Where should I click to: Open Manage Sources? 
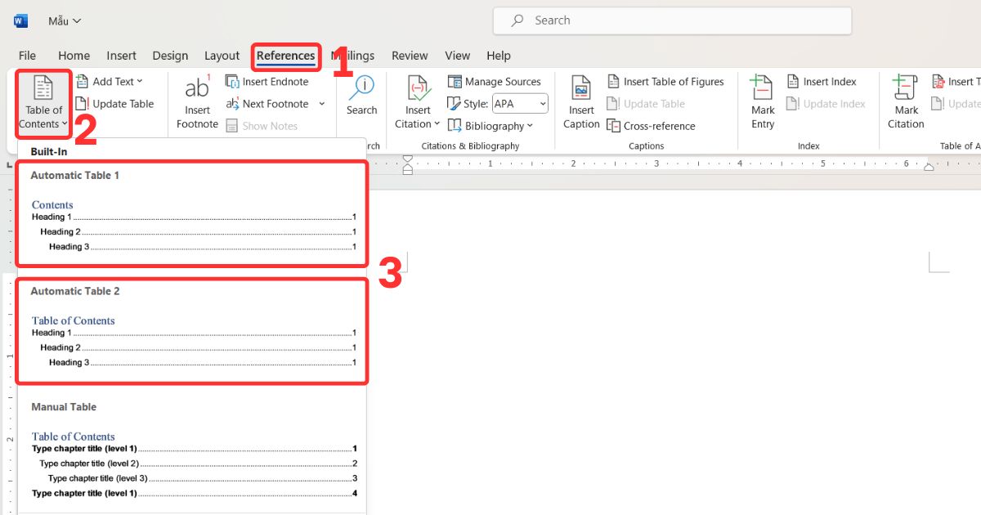495,82
